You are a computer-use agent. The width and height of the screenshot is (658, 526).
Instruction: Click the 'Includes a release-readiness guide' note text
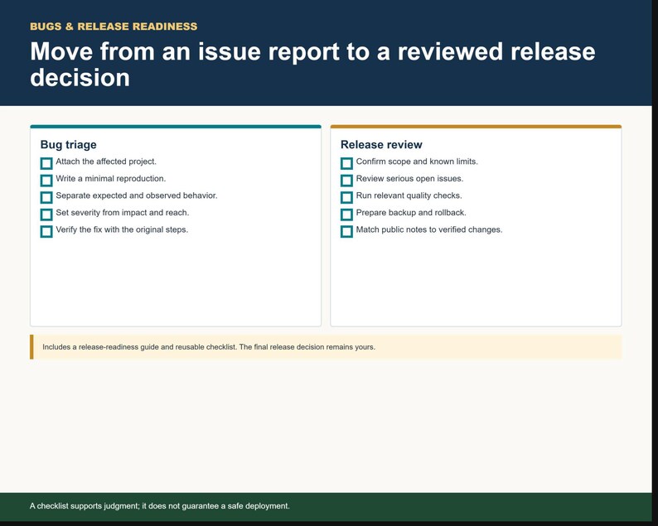tap(209, 347)
